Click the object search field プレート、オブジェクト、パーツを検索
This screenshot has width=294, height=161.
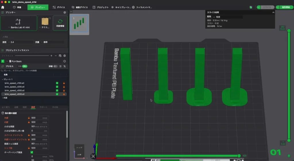[34, 71]
